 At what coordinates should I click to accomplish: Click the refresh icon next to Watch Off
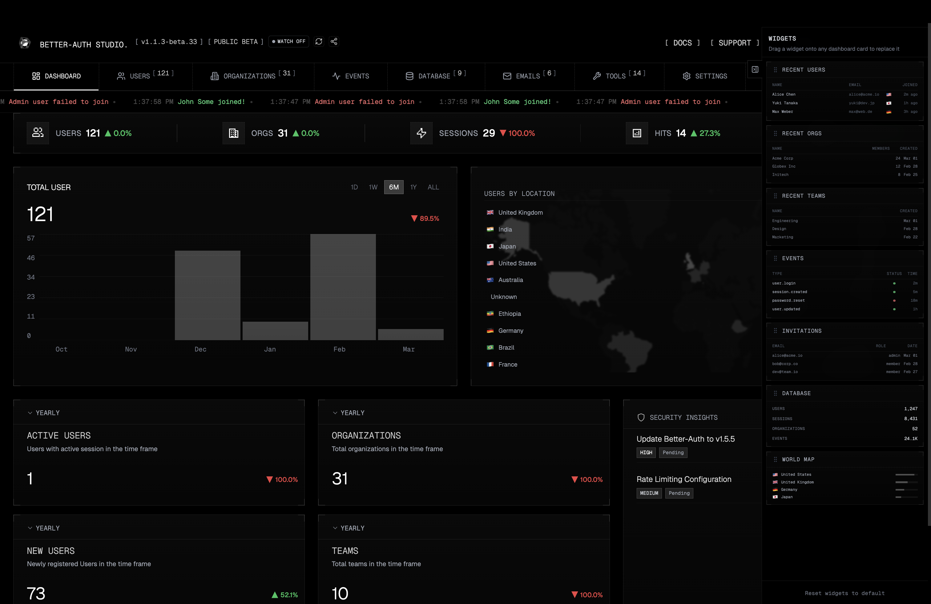coord(319,42)
